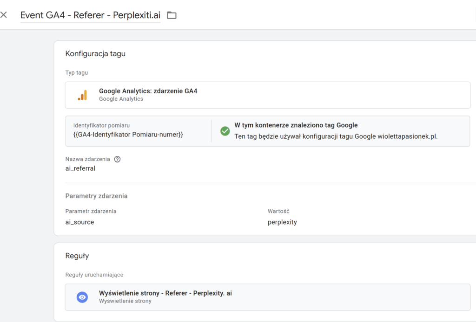This screenshot has height=322, width=476.
Task: Click the Wartość column label
Action: [278, 211]
